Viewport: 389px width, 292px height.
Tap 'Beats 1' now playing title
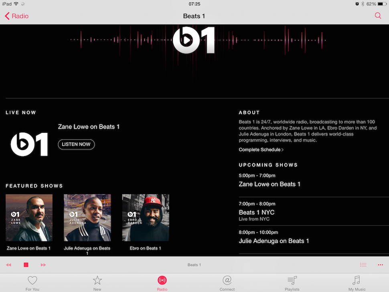coord(194,265)
